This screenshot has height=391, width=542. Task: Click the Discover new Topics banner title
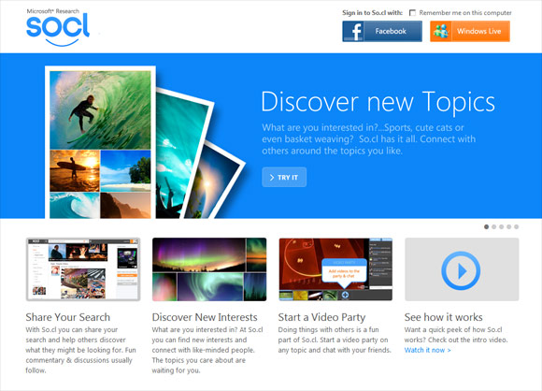(378, 102)
